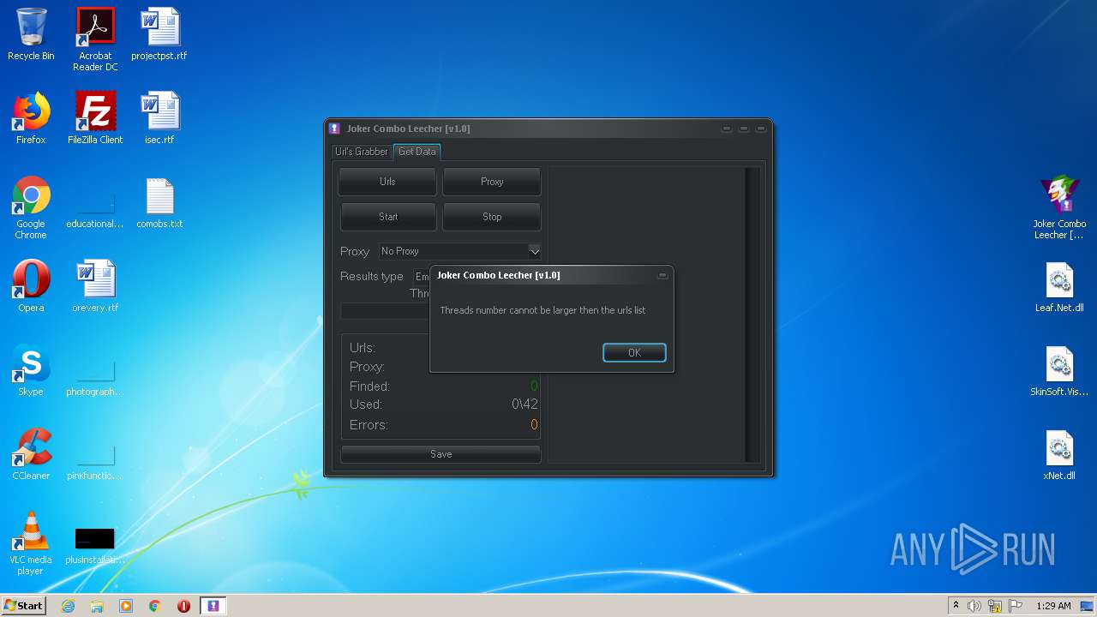Launch Google Chrome desktop shortcut
The image size is (1097, 617).
pos(31,207)
